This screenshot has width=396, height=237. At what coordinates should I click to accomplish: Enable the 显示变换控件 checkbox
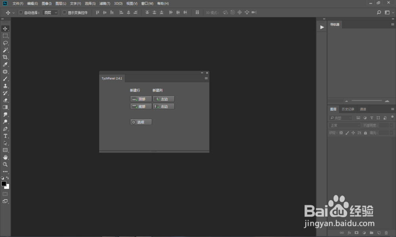pos(65,12)
